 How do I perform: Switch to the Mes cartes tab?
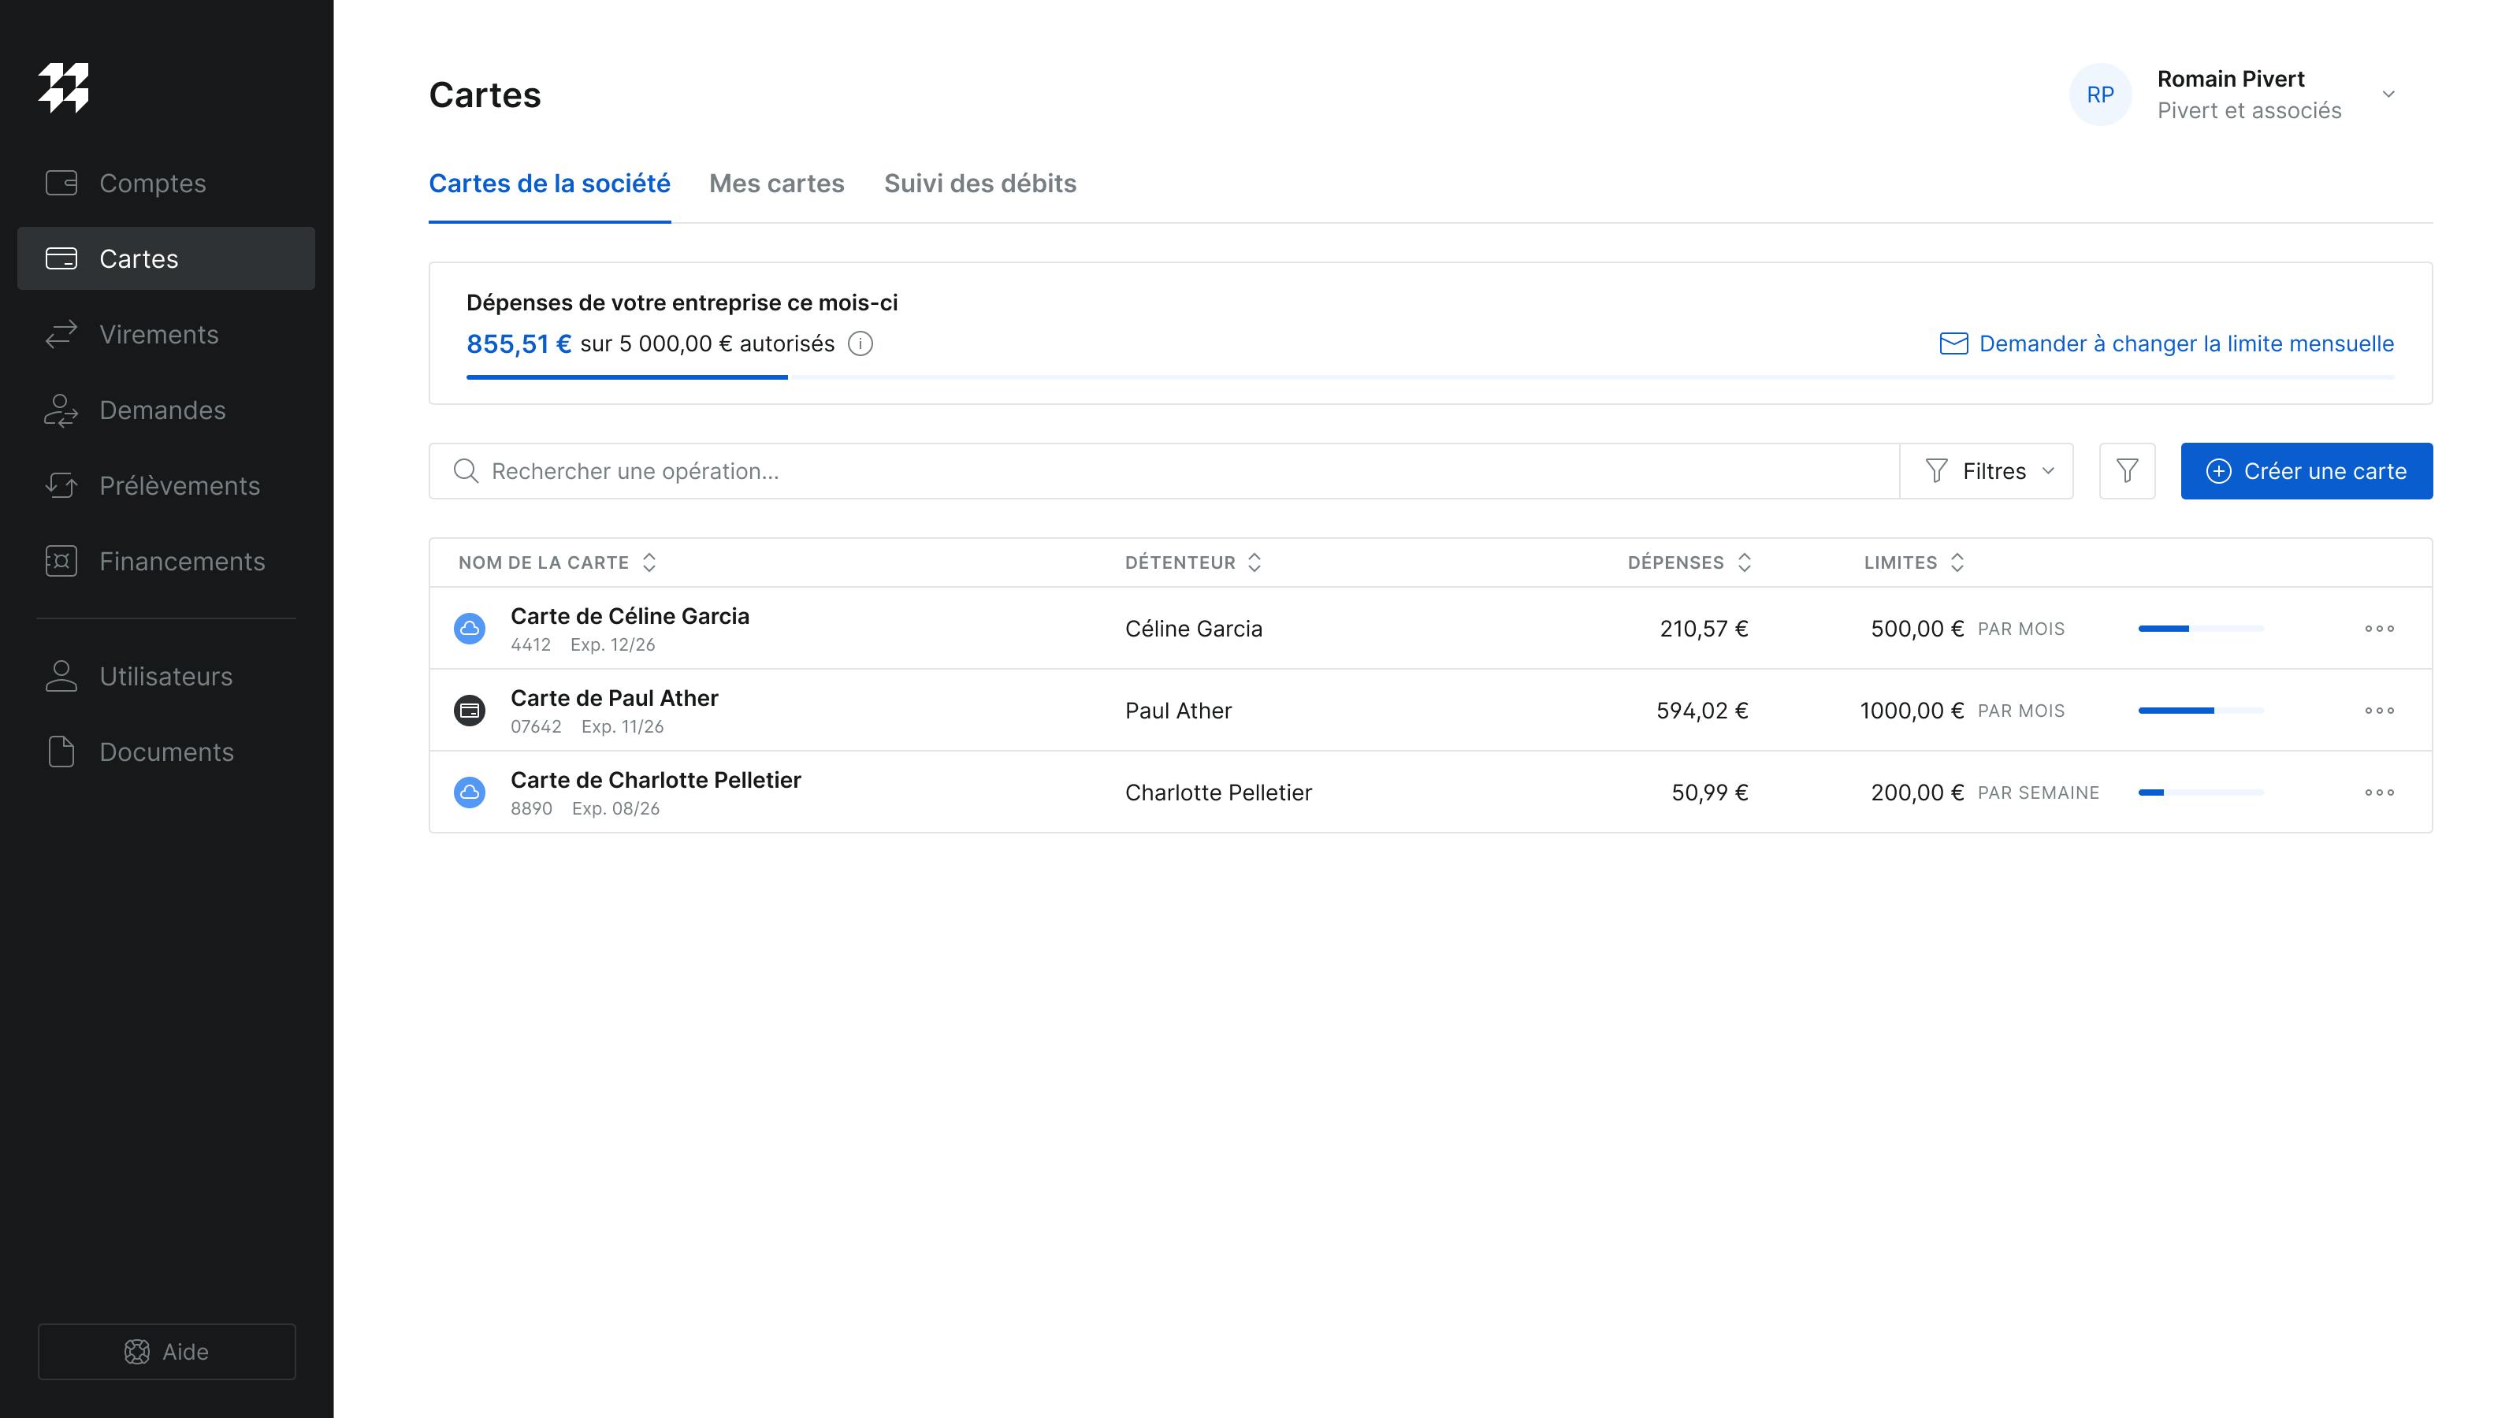point(776,183)
